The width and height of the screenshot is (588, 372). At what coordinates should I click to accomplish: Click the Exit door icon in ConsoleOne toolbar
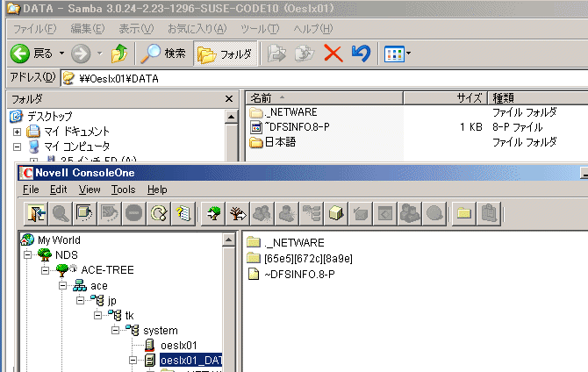pos(36,214)
